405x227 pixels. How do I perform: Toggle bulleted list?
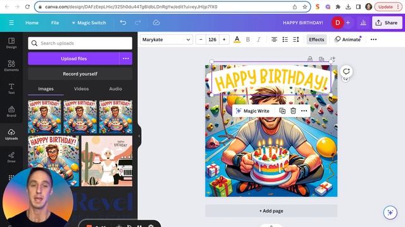[285, 39]
